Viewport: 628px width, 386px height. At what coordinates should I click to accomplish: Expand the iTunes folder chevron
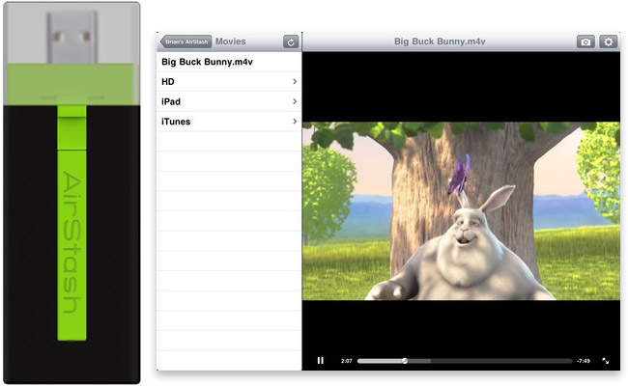(294, 122)
